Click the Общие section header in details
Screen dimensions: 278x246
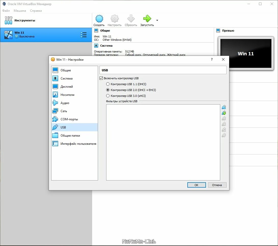[x=105, y=31]
